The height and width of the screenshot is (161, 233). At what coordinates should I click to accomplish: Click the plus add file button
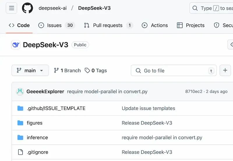pos(225,70)
